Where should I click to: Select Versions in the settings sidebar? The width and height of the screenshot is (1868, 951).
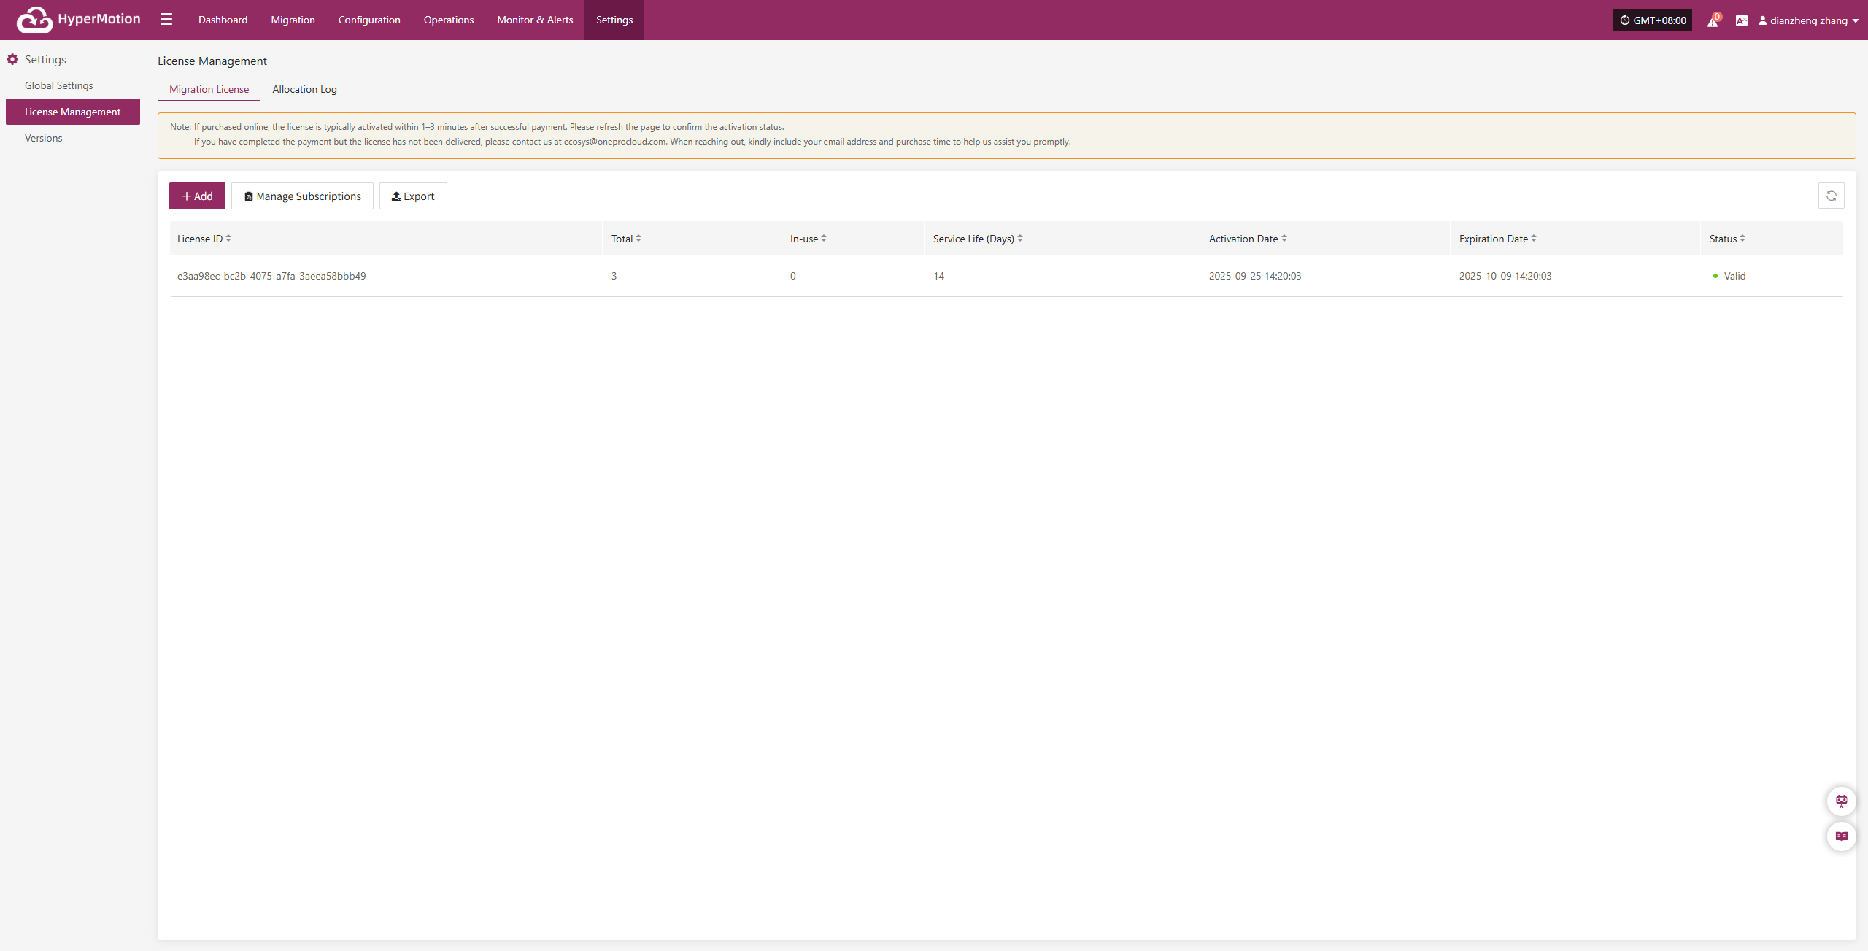[43, 138]
